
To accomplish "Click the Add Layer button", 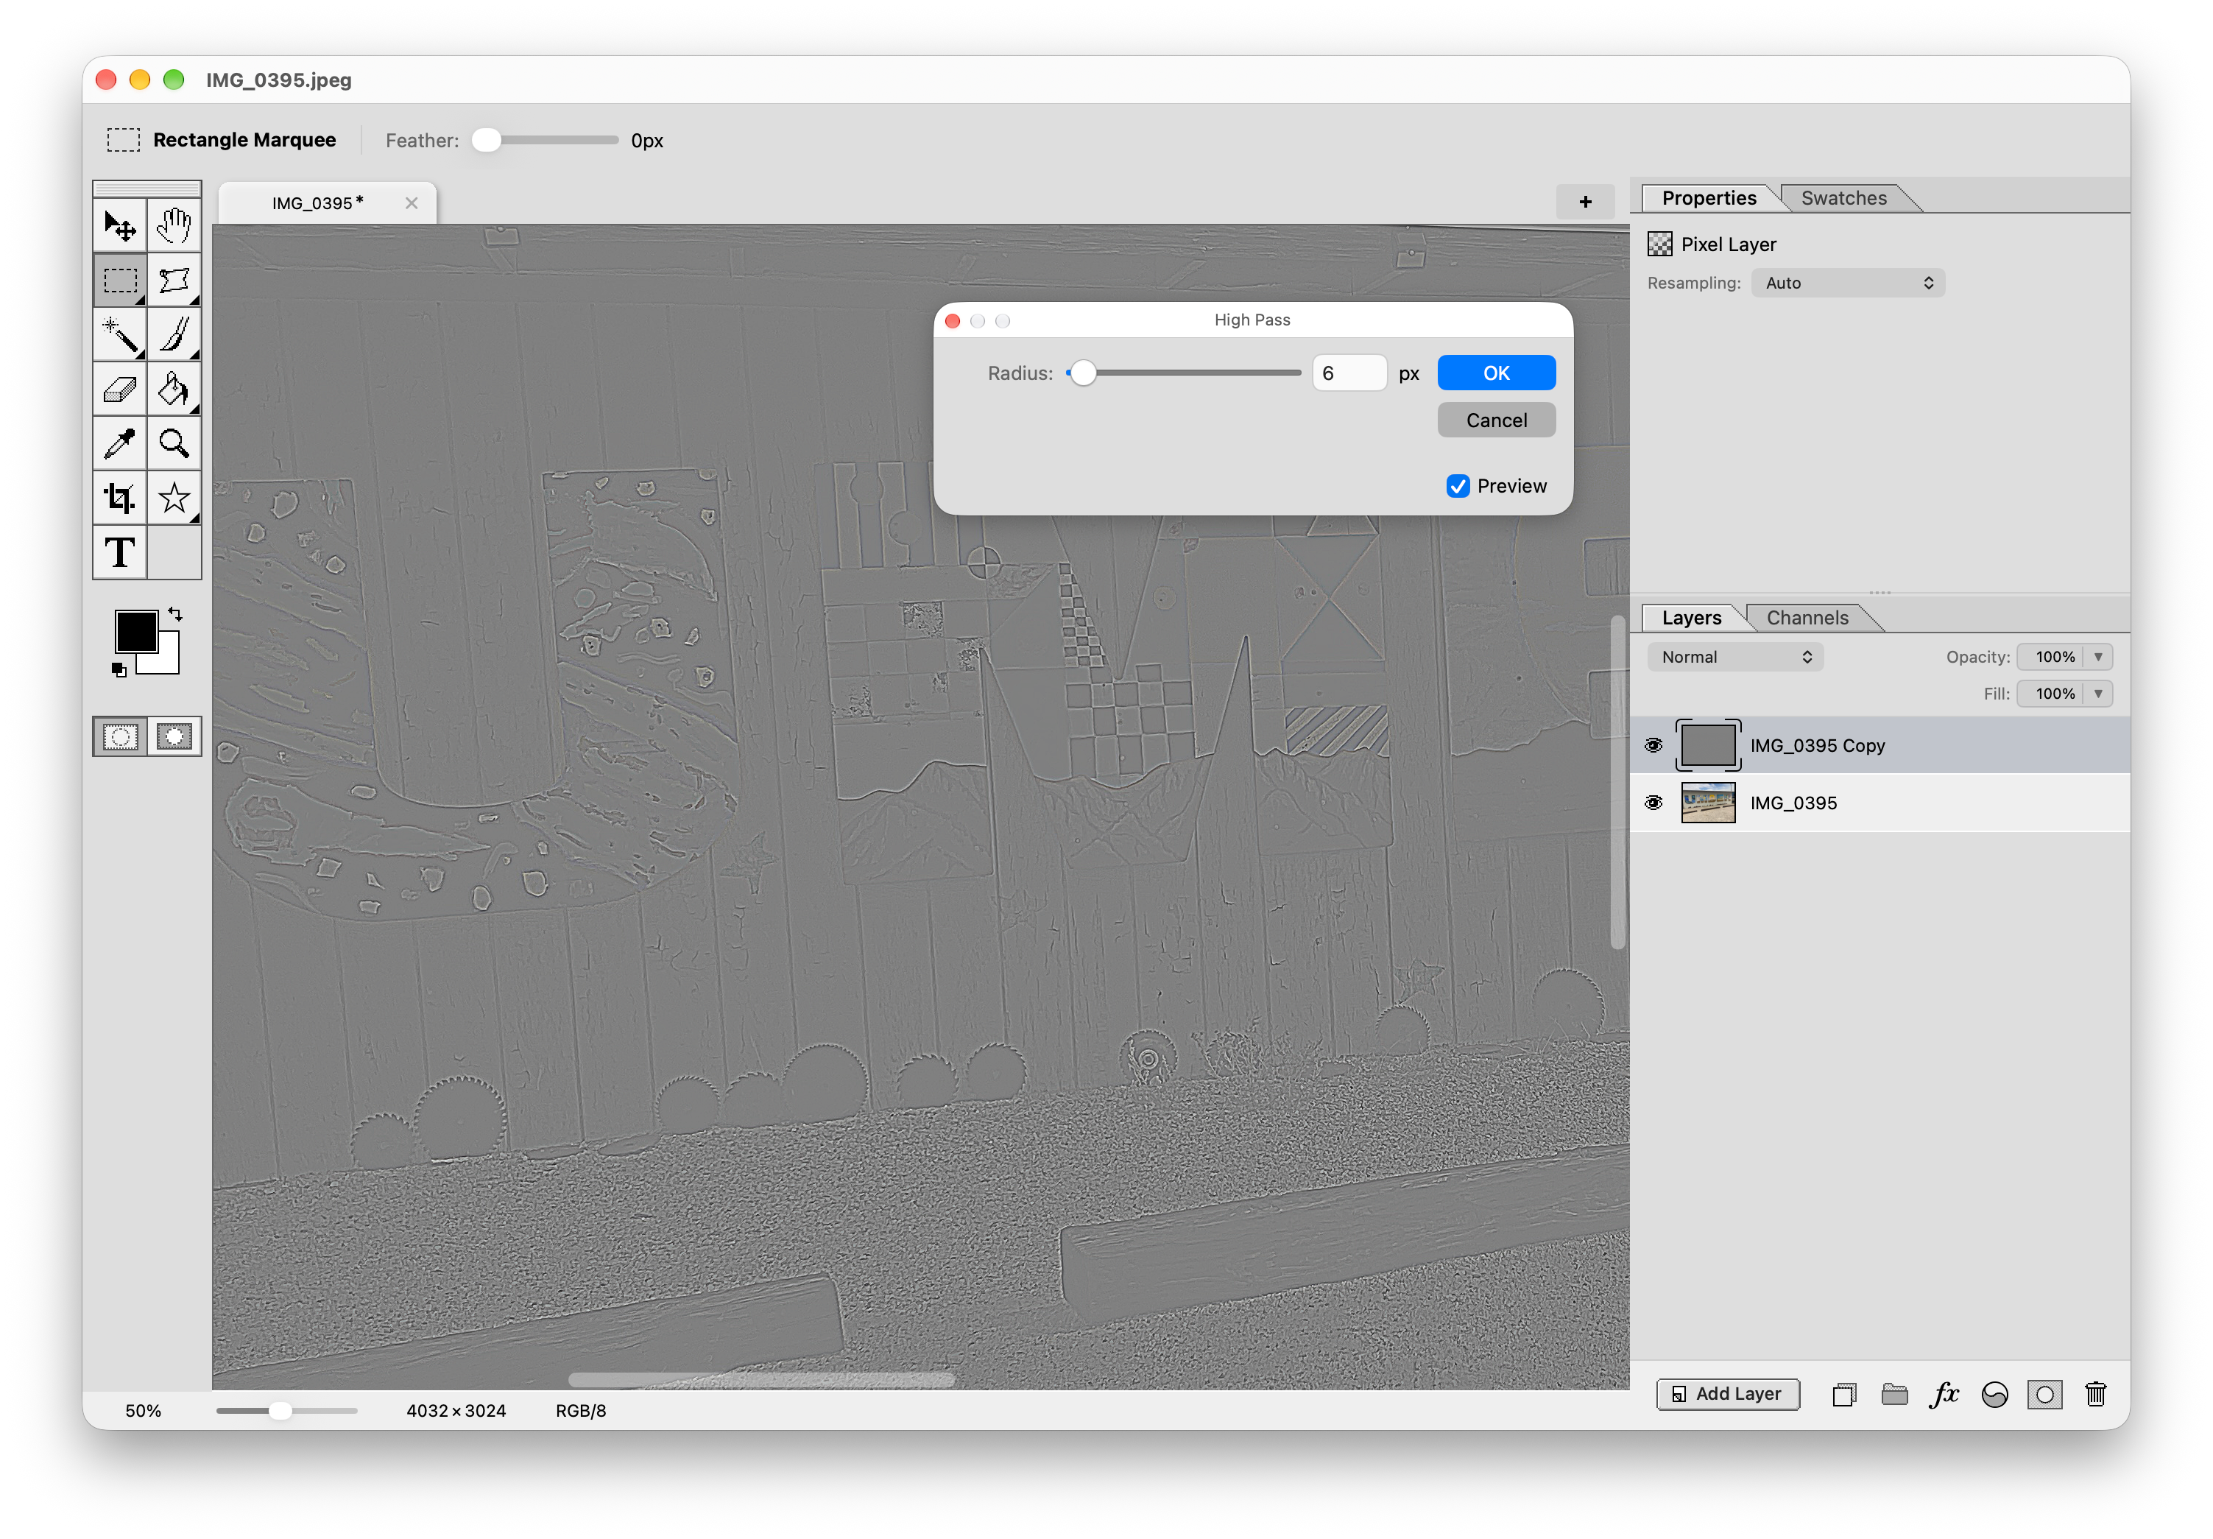I will (1727, 1393).
